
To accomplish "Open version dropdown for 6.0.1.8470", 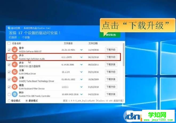I will coord(82,57).
